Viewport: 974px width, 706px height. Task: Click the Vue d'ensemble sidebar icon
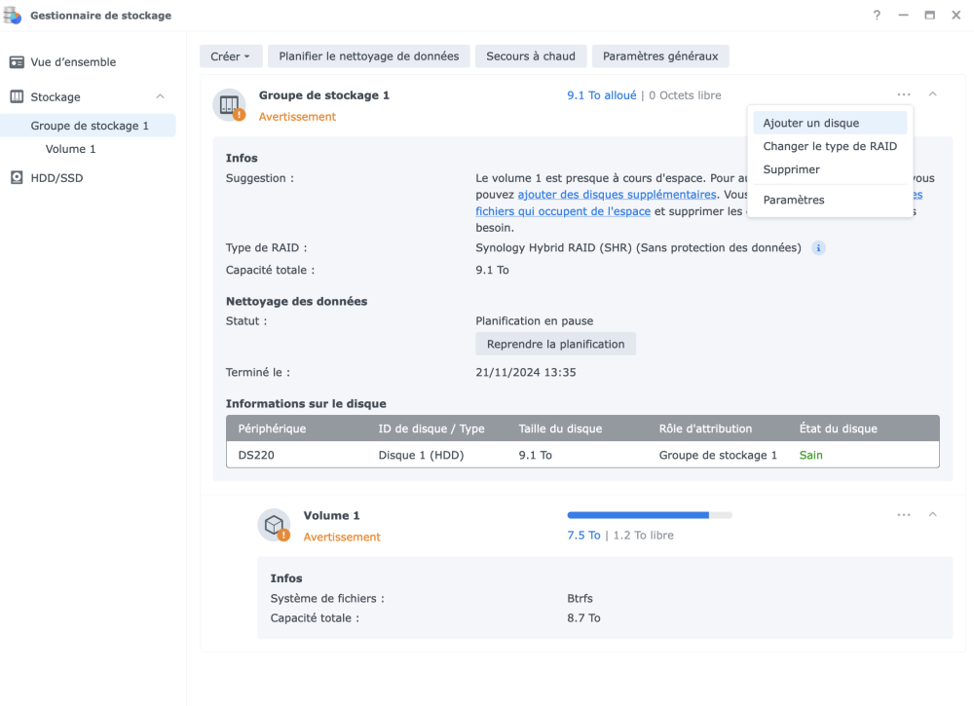(x=17, y=62)
